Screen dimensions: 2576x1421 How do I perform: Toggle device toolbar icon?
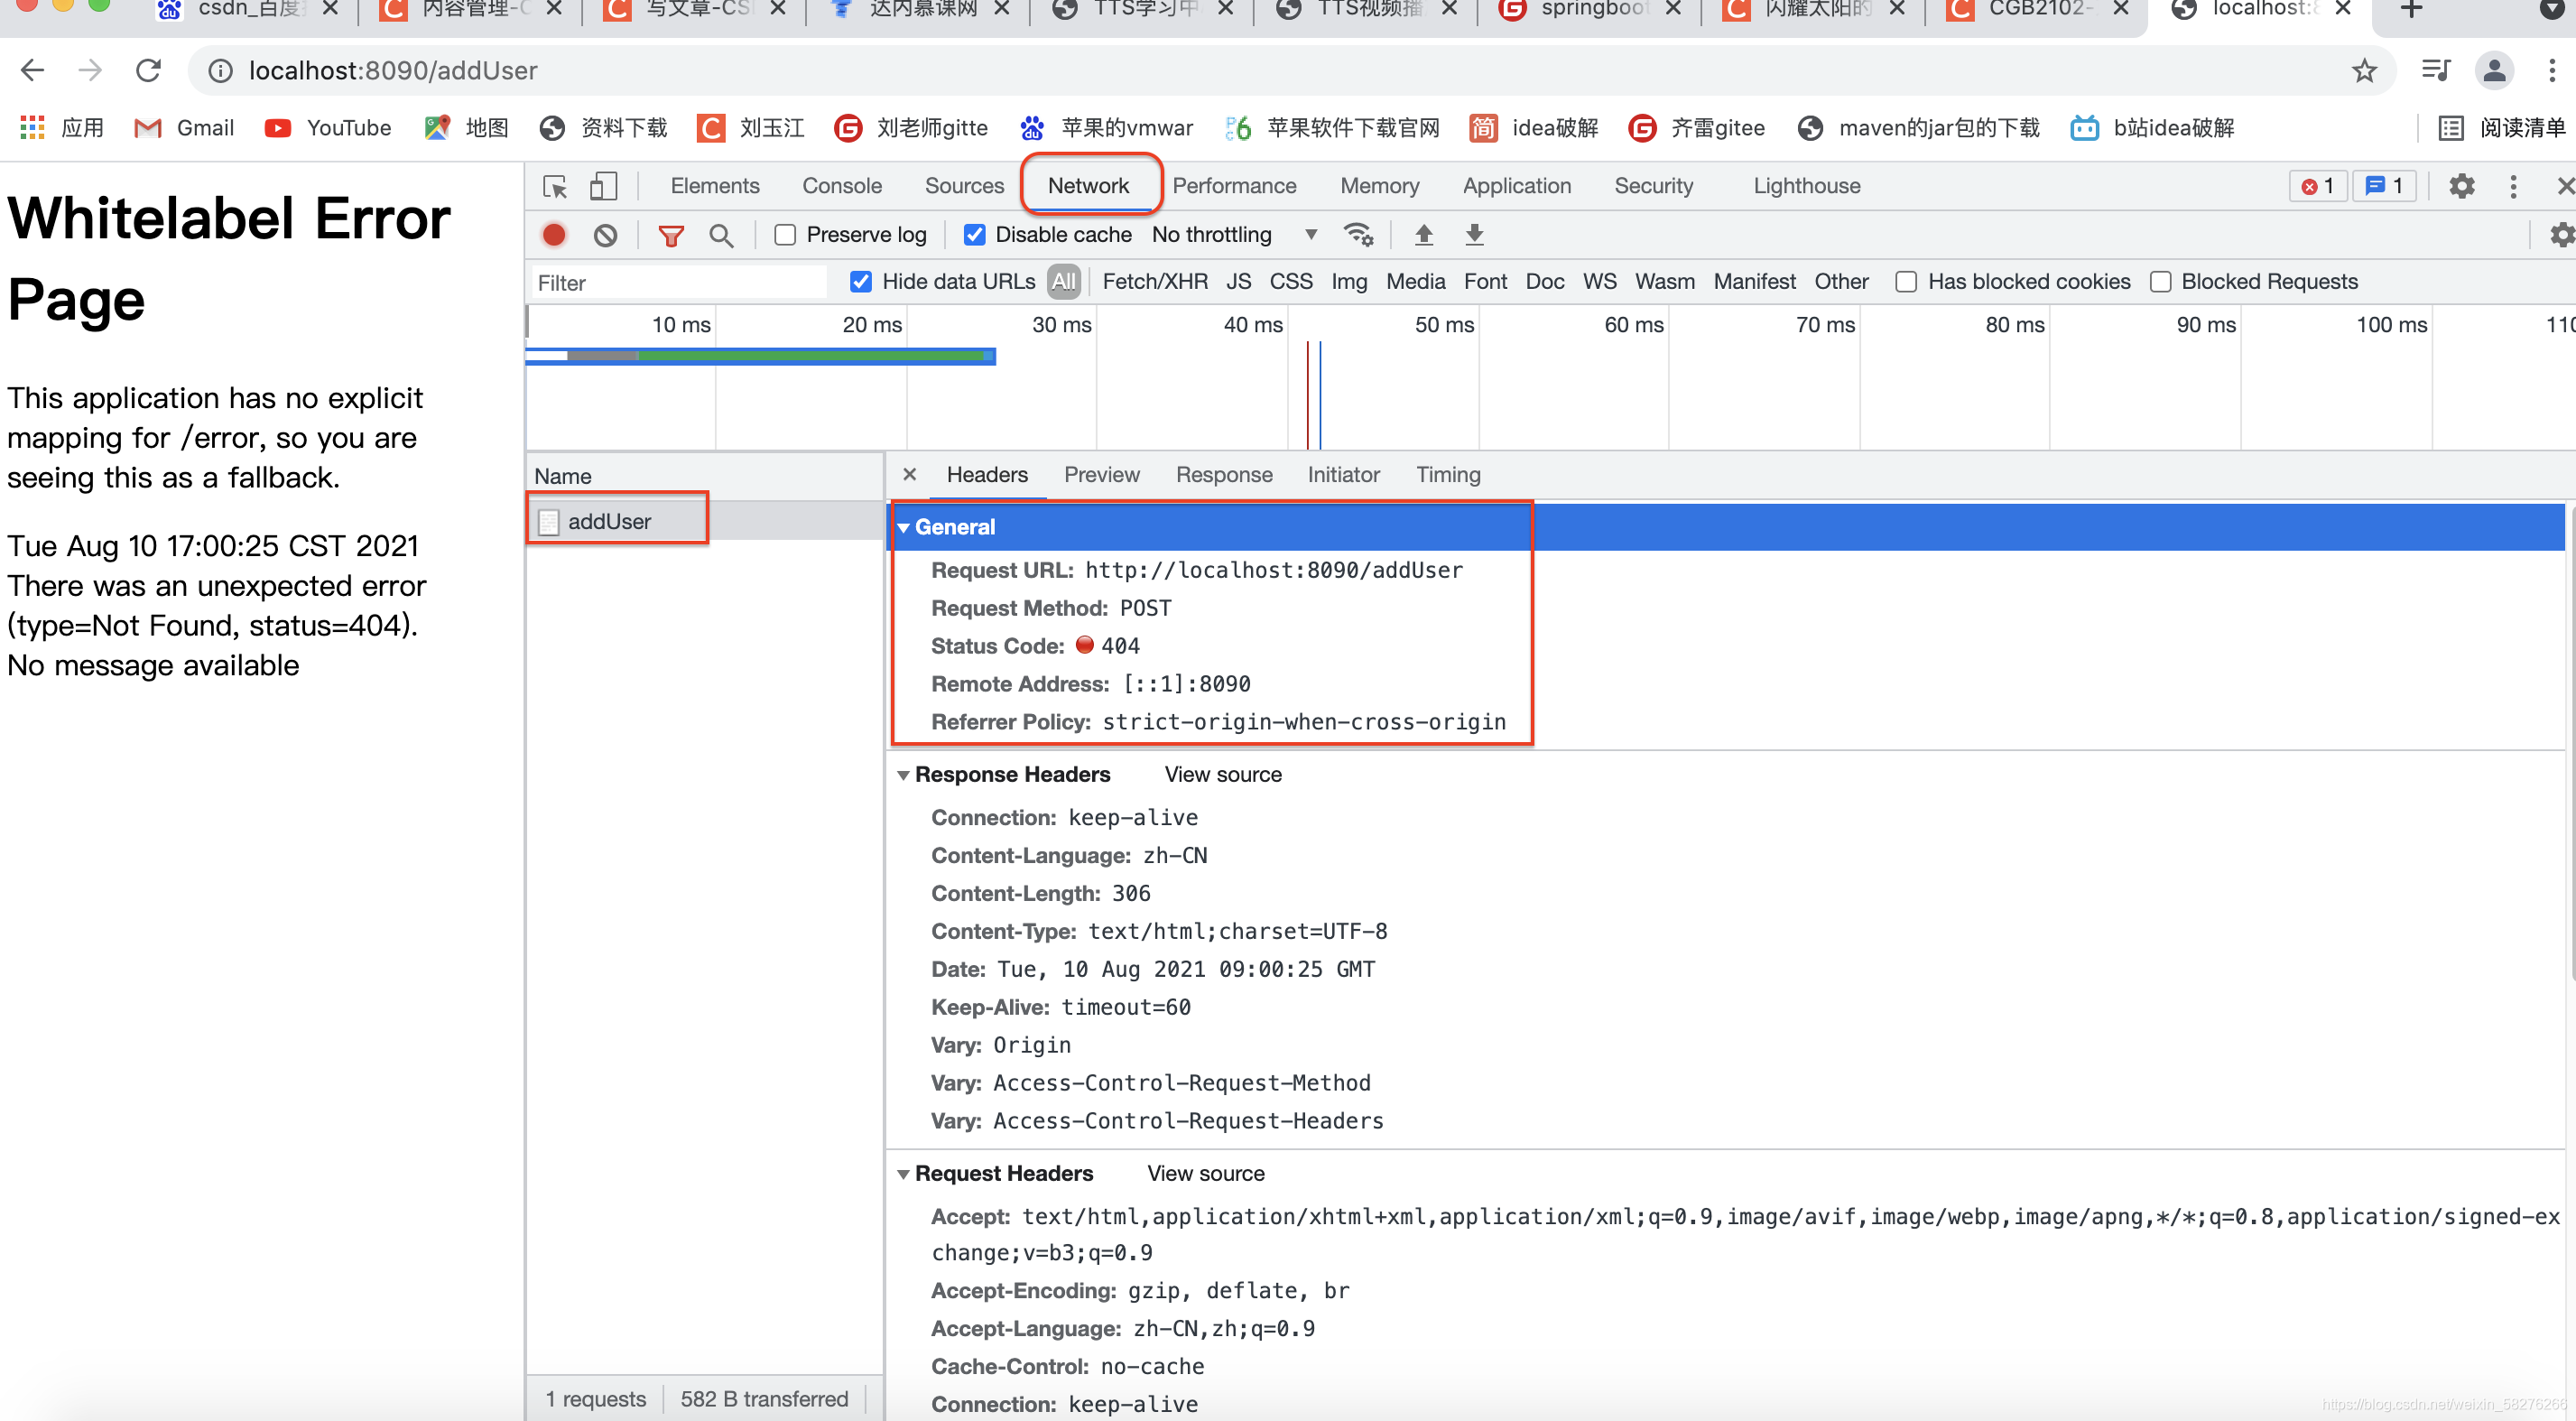[603, 187]
